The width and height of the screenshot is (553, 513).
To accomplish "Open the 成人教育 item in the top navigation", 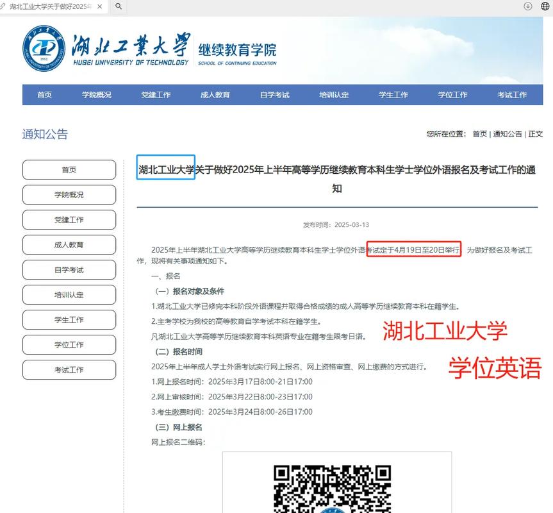I will [x=215, y=94].
